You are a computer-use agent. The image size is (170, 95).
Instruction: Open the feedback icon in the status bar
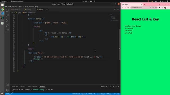(x=115, y=94)
